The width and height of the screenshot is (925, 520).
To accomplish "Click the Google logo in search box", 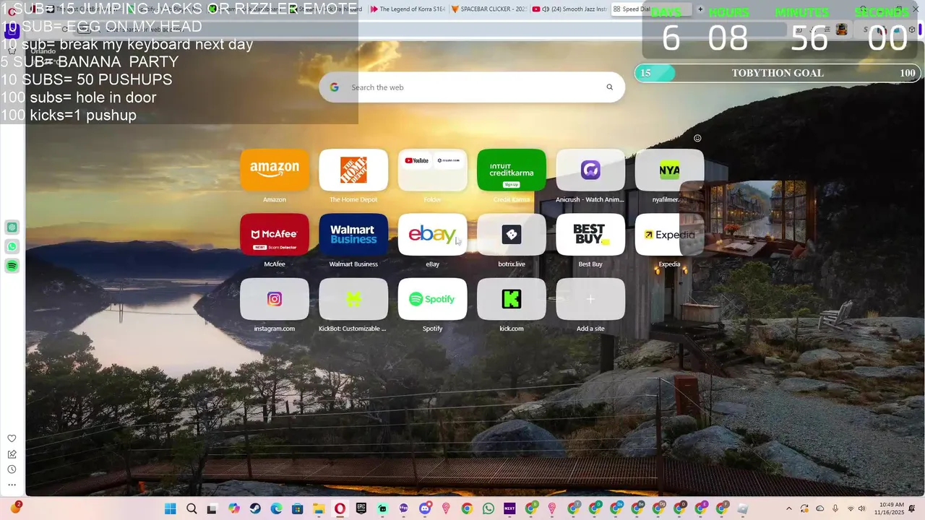I will pyautogui.click(x=334, y=87).
